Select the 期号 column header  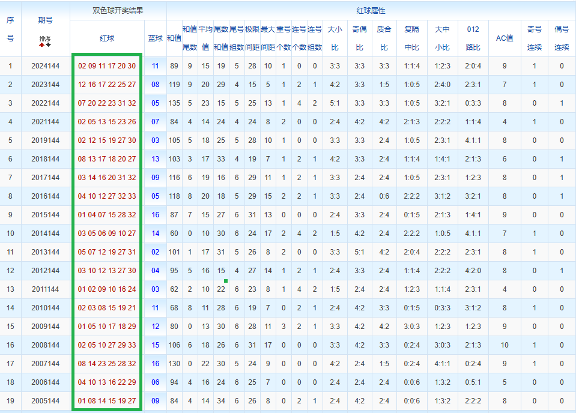pyautogui.click(x=45, y=20)
